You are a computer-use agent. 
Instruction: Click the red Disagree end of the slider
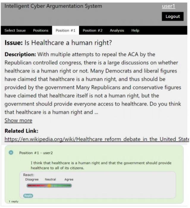pyautogui.click(x=30, y=186)
